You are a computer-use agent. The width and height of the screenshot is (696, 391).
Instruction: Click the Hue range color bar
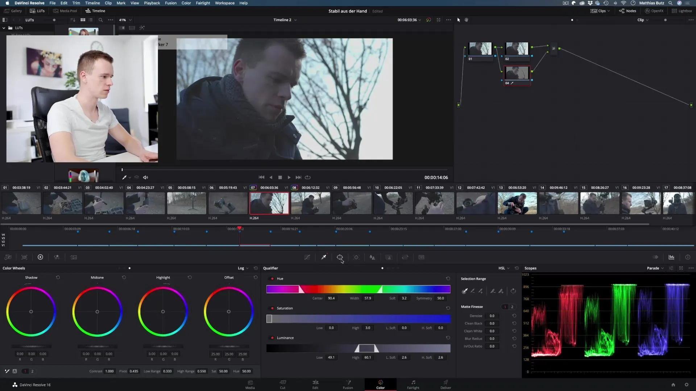point(359,289)
